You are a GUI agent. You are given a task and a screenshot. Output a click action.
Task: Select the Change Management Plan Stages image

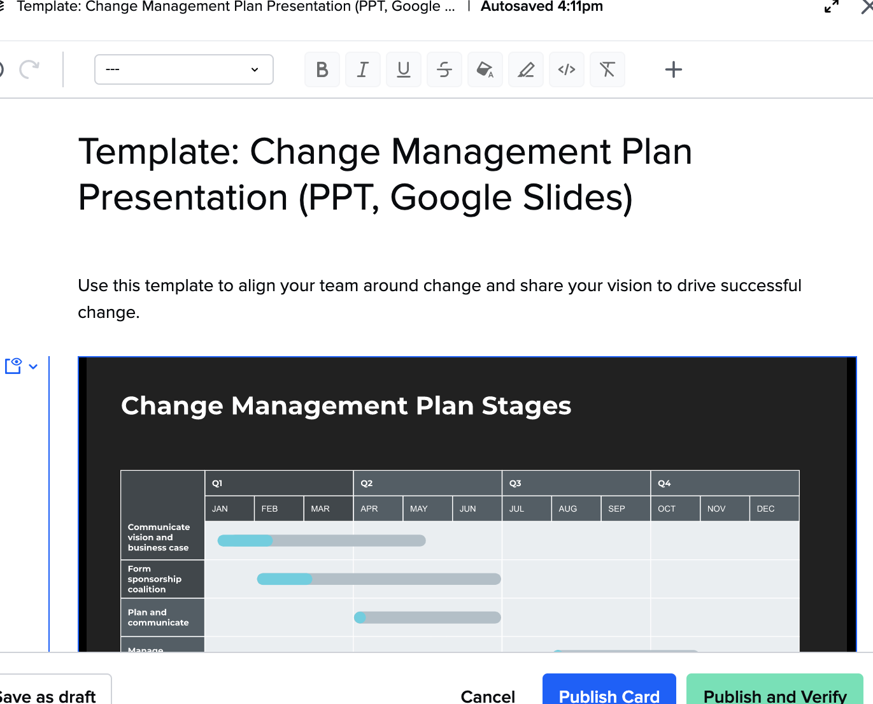(467, 504)
